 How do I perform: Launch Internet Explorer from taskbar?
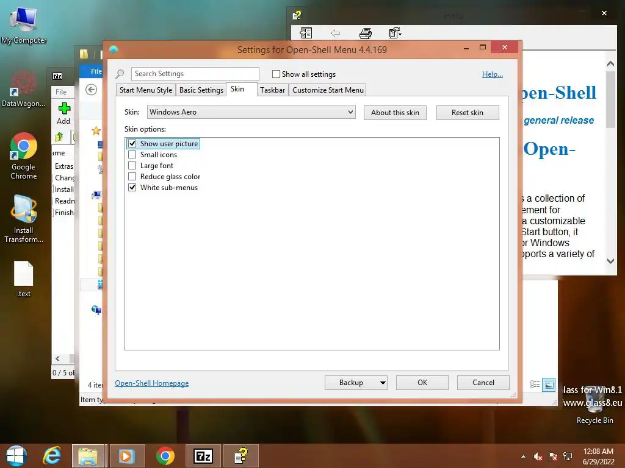[52, 456]
